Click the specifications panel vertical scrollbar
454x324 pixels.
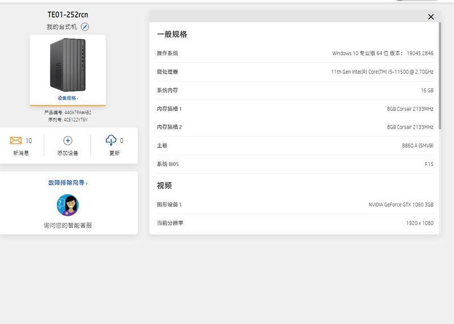439,113
